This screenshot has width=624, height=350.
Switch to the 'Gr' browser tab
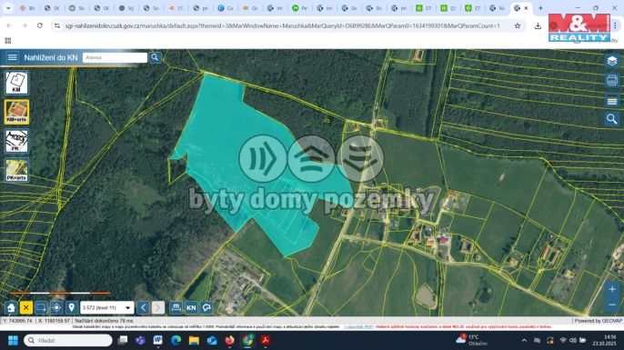[x=250, y=8]
